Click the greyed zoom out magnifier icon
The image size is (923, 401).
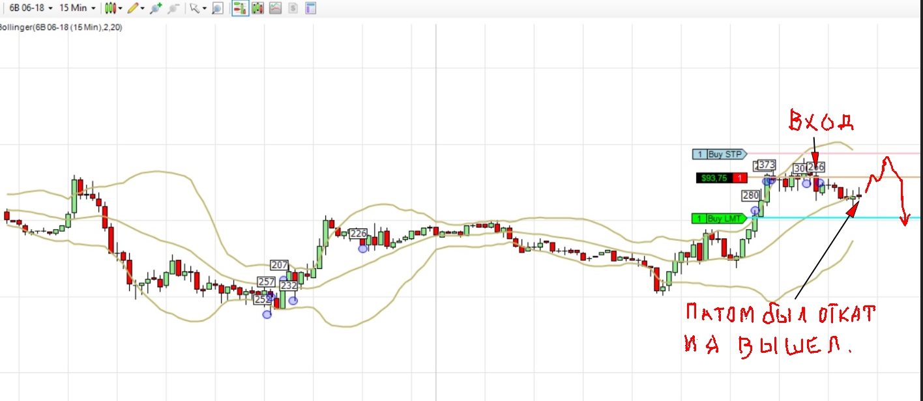click(x=173, y=8)
